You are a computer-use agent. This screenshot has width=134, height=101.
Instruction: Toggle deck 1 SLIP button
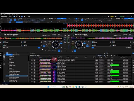coord(61,41)
